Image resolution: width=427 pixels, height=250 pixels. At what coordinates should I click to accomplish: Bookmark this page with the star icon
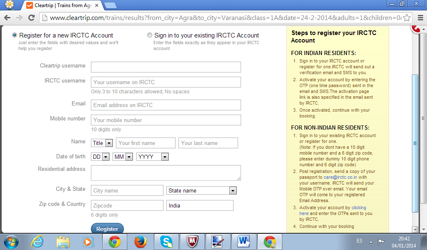407,17
